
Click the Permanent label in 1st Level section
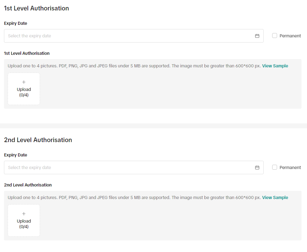(x=290, y=36)
